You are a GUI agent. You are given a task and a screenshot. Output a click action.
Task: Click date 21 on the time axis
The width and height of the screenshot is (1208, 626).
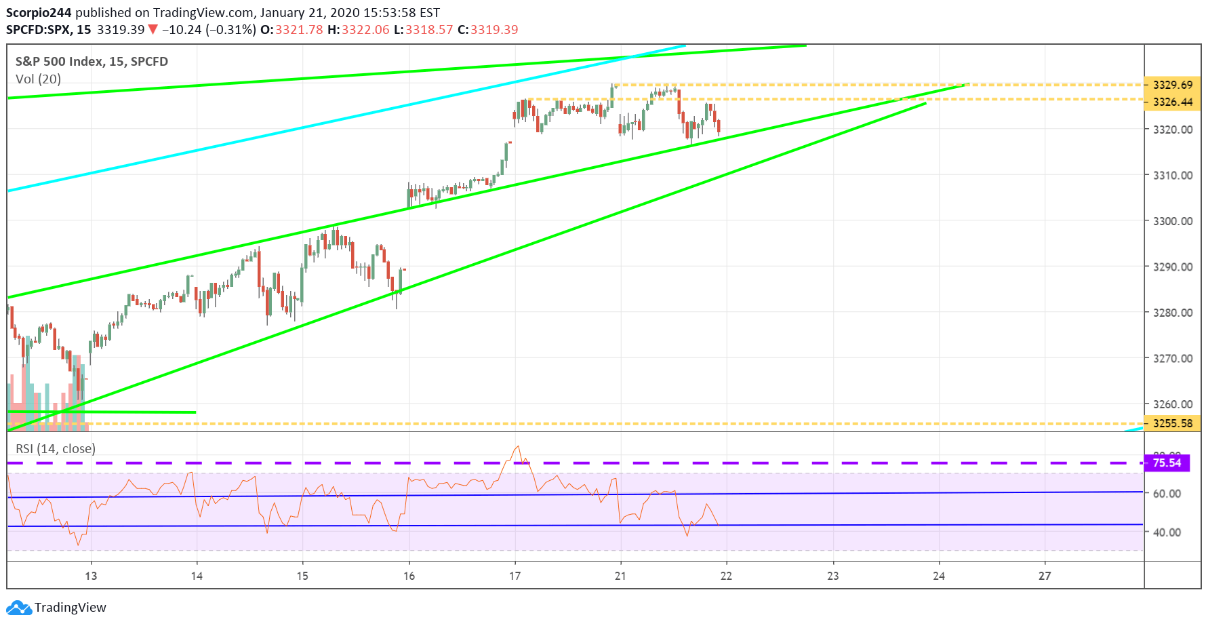point(620,576)
